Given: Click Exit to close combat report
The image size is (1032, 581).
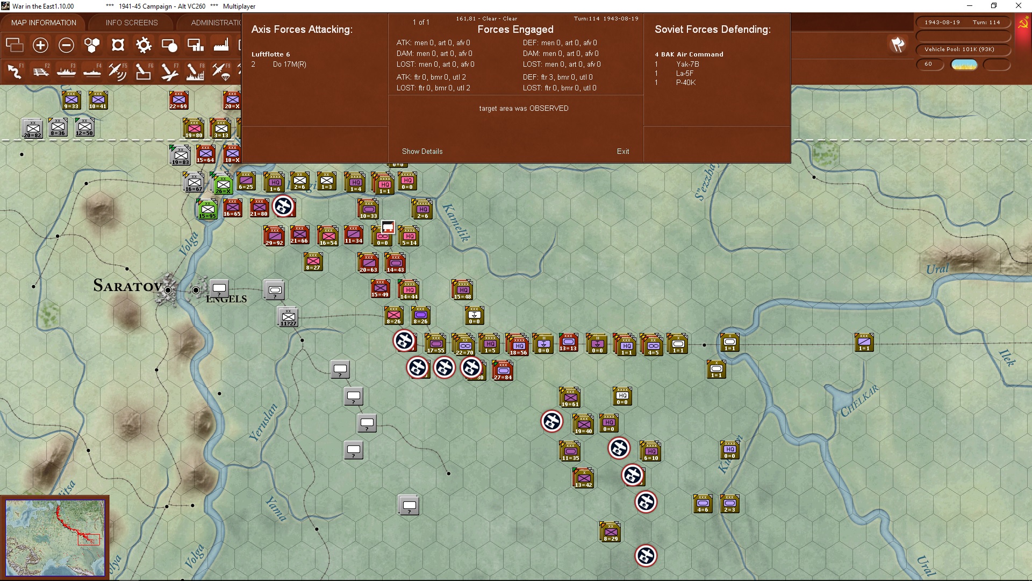Looking at the screenshot, I should 623,151.
